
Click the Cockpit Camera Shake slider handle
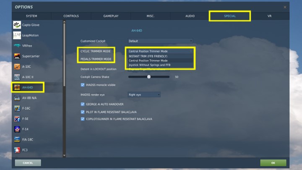pyautogui.click(x=149, y=77)
